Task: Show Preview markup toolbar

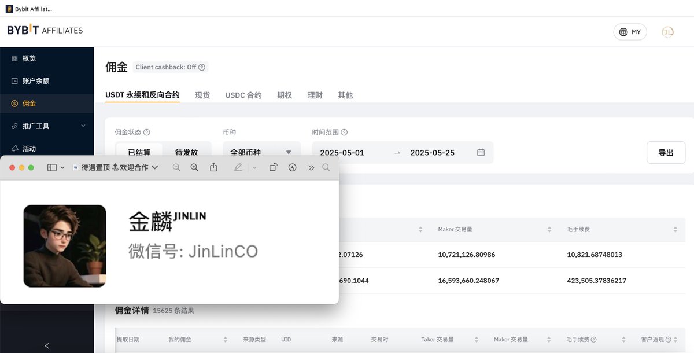Action: [292, 167]
